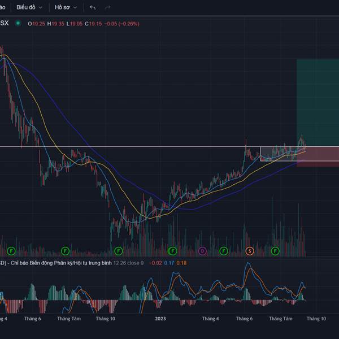339x339 pixels.
Task: Open the orange S split marker
Action: coord(250,251)
